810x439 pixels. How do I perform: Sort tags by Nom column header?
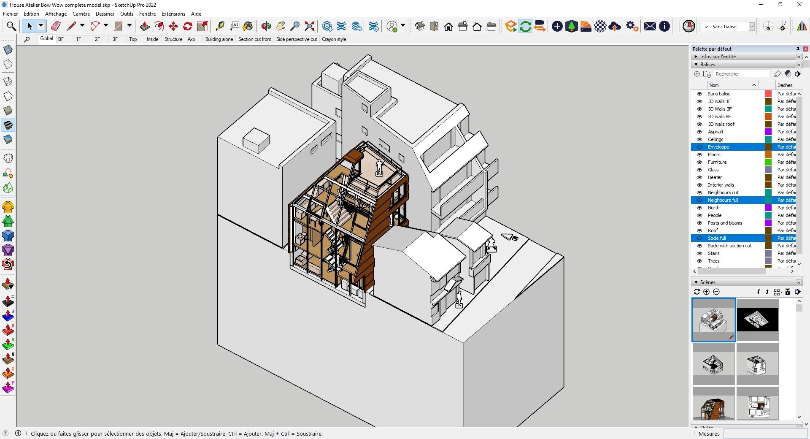click(733, 85)
